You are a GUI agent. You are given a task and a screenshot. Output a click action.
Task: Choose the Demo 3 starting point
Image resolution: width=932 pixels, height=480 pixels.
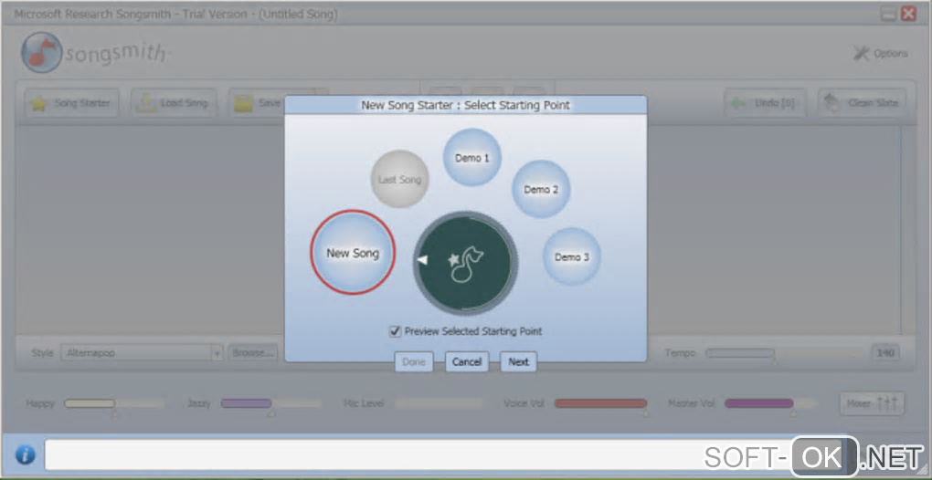click(572, 257)
